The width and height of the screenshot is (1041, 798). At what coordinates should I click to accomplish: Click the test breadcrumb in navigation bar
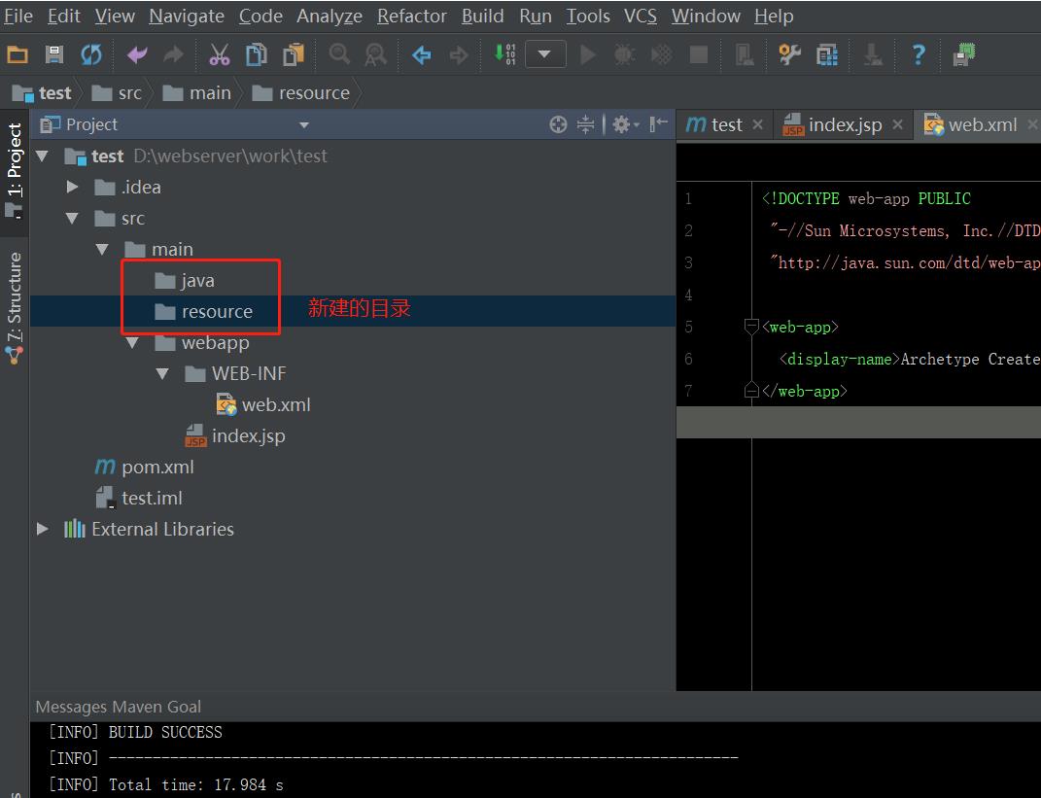[x=42, y=93]
